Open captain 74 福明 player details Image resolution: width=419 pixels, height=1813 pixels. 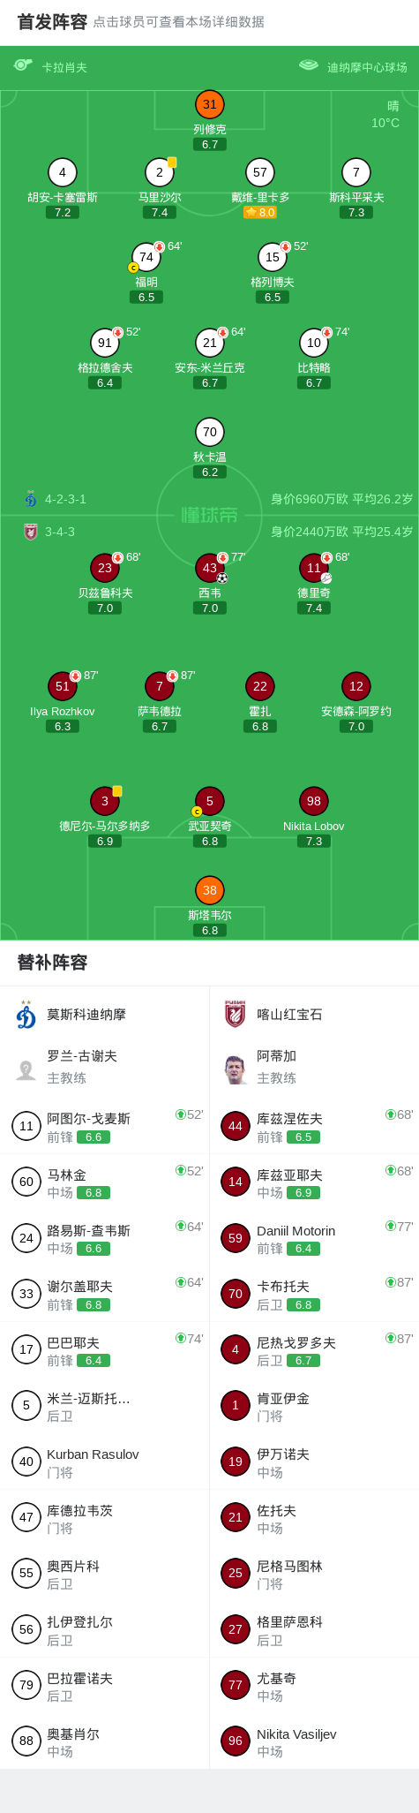[146, 257]
